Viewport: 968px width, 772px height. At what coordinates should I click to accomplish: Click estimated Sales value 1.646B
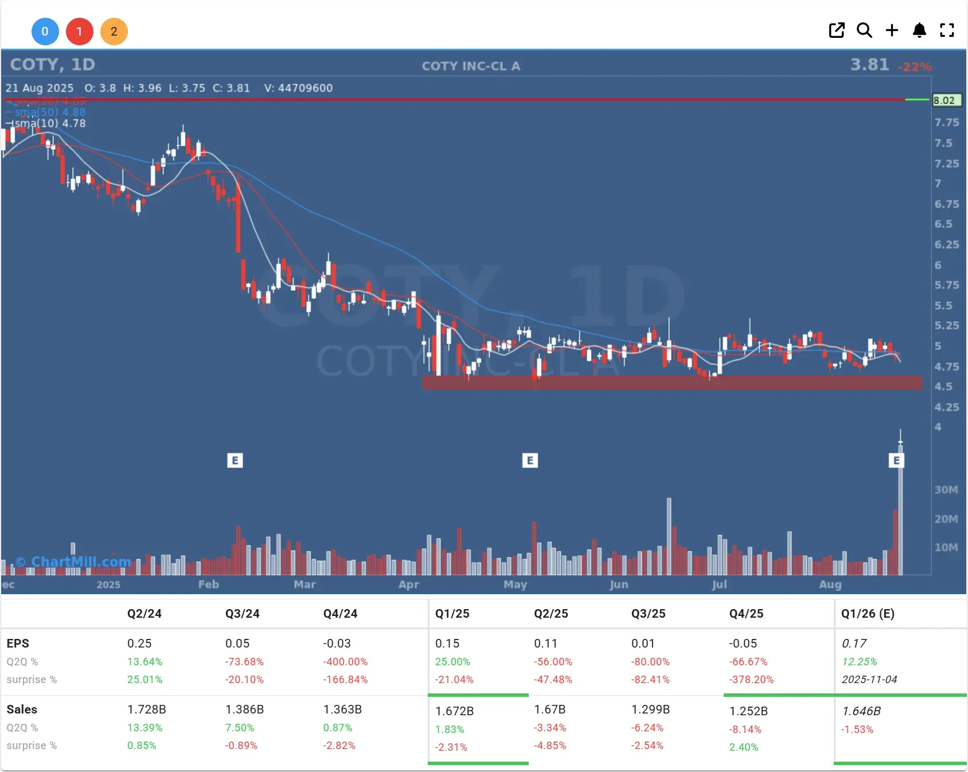(x=861, y=711)
